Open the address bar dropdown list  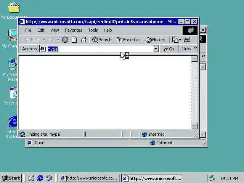156,49
